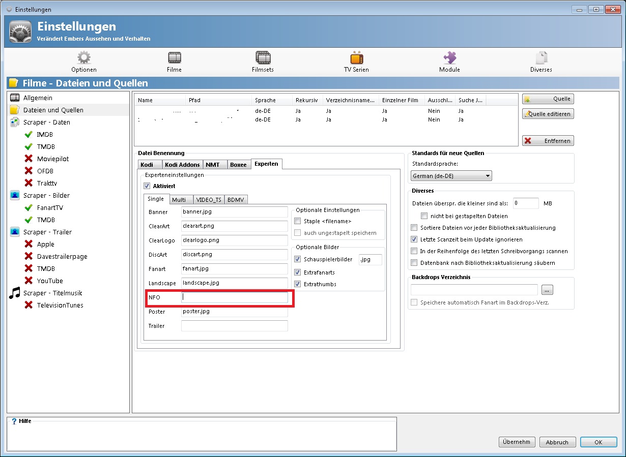Apply changes with Übernehm button
This screenshot has height=457, width=626.
click(517, 442)
